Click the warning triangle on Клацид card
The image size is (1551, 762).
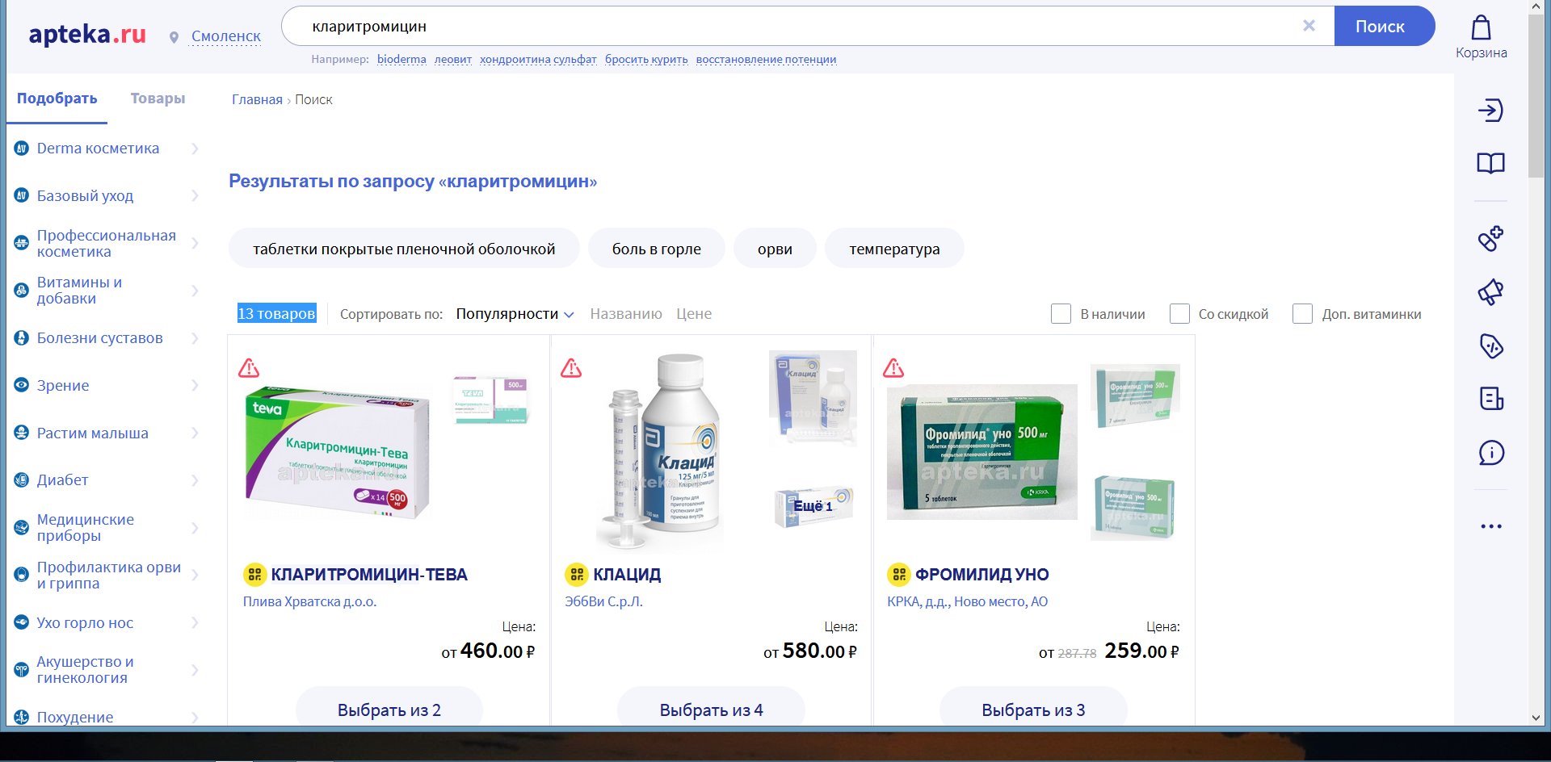571,368
